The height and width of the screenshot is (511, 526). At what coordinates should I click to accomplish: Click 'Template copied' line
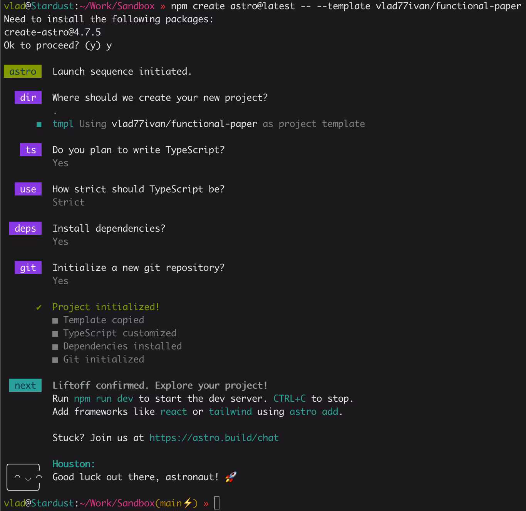coord(104,320)
